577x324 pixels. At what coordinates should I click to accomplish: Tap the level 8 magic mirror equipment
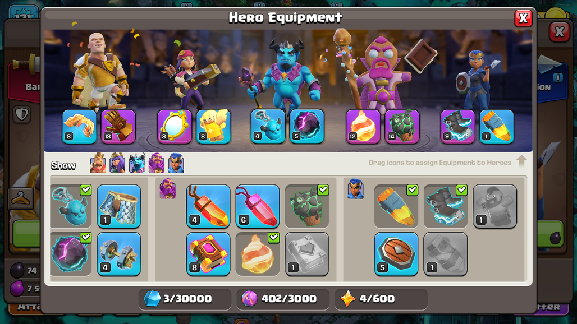click(175, 126)
